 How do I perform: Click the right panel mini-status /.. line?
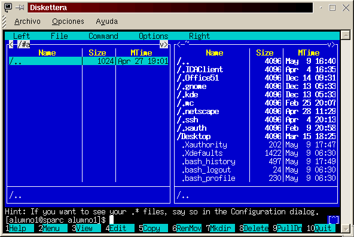click(x=256, y=195)
